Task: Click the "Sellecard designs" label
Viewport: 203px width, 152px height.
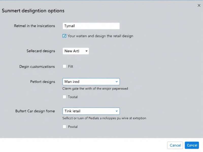Action: coord(41,51)
